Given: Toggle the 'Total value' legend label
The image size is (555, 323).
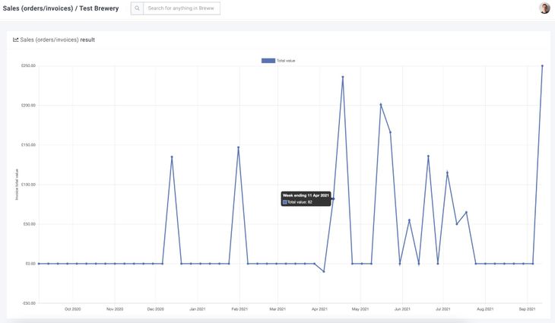Looking at the screenshot, I should pos(285,60).
